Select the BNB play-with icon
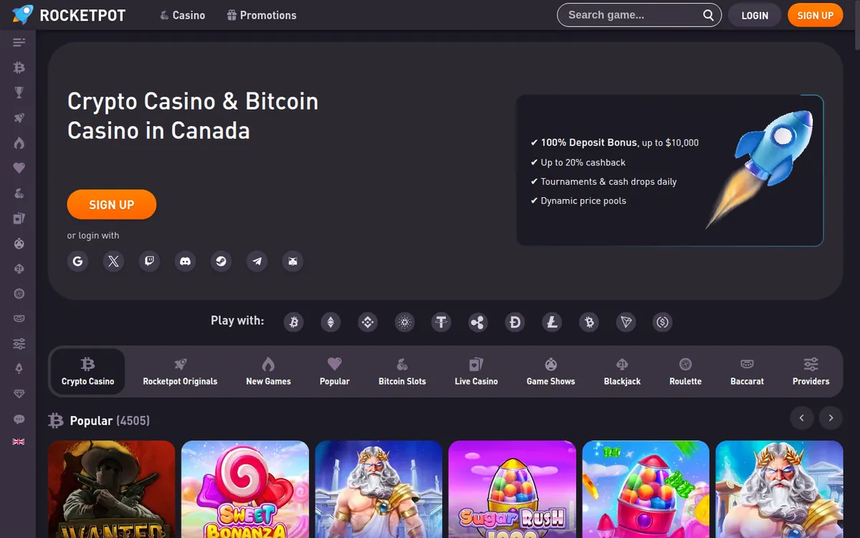Viewport: 860px width, 538px height. tap(368, 322)
